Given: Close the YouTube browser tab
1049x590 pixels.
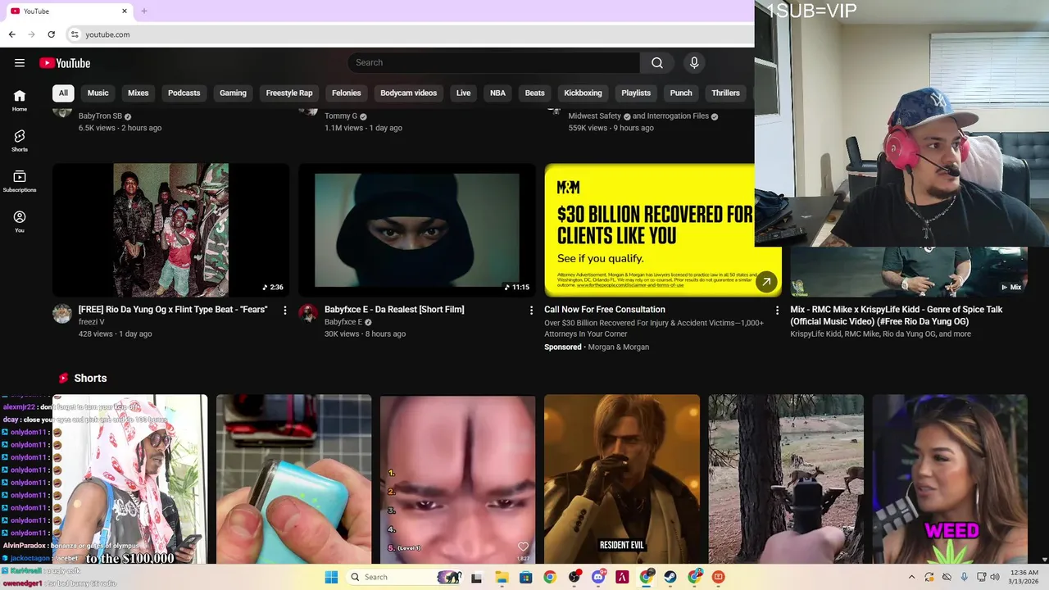Looking at the screenshot, I should point(125,11).
